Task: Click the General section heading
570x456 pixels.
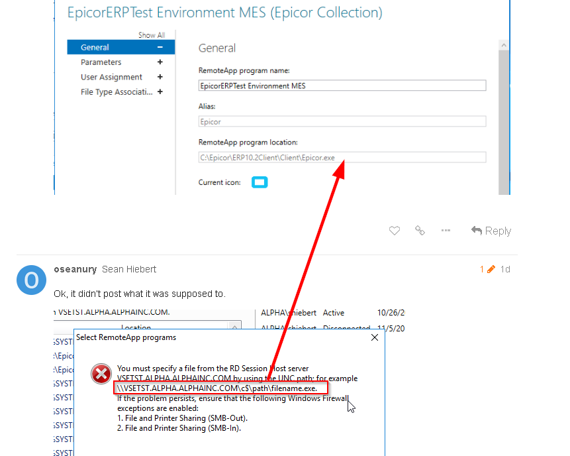Action: (x=217, y=48)
